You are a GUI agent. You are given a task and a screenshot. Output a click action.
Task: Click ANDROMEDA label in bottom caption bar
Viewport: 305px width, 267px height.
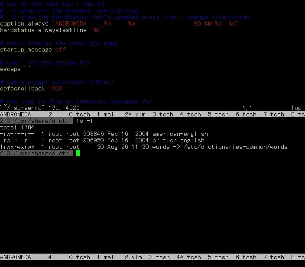[x=16, y=257]
